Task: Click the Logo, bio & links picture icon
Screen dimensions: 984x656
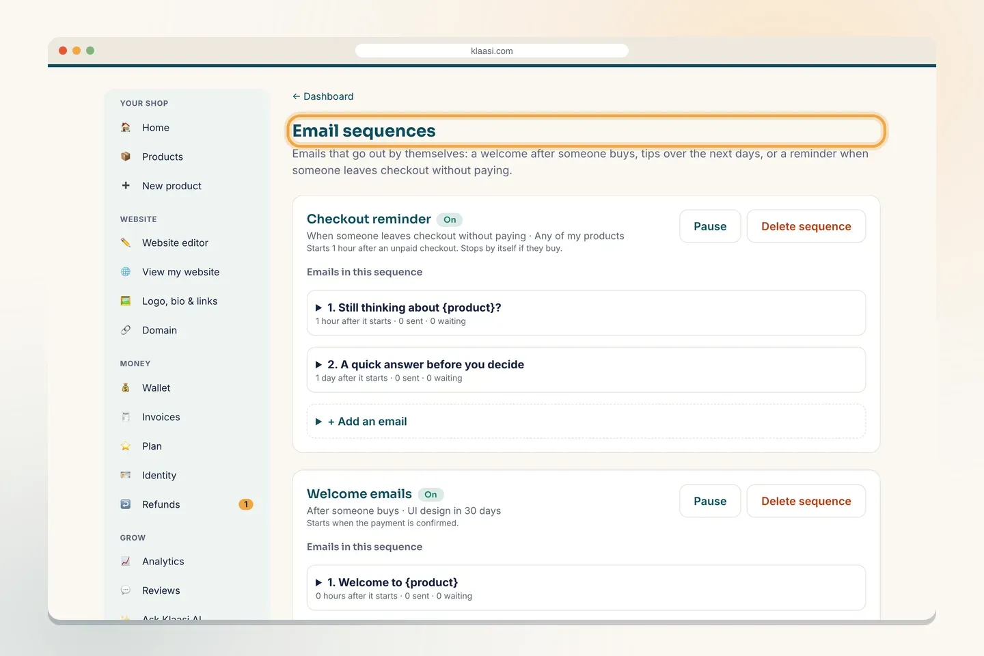Action: [126, 301]
